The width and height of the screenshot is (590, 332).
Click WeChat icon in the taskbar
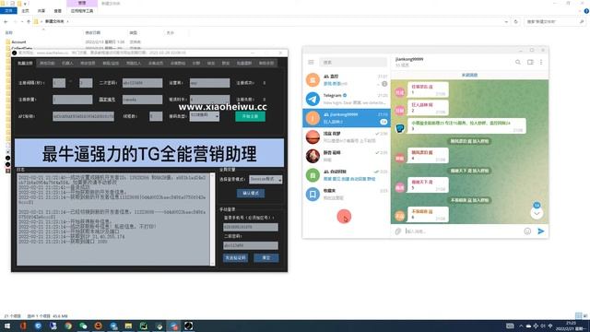(x=83, y=326)
